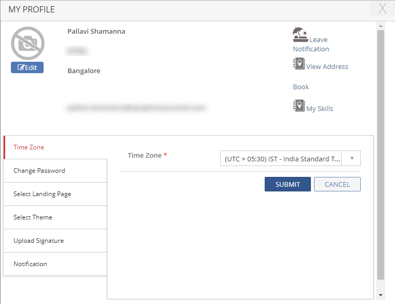Image resolution: width=395 pixels, height=304 pixels.
Task: Go to the Select Theme tab
Action: pyautogui.click(x=33, y=217)
